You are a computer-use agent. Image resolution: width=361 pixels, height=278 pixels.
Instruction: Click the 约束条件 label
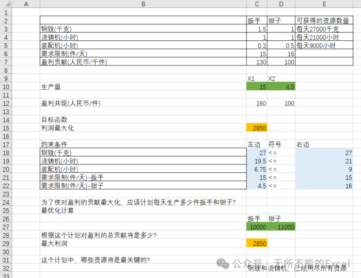tap(54, 144)
